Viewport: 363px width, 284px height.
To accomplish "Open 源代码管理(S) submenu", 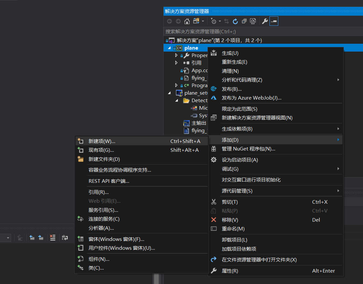I will [x=276, y=191].
